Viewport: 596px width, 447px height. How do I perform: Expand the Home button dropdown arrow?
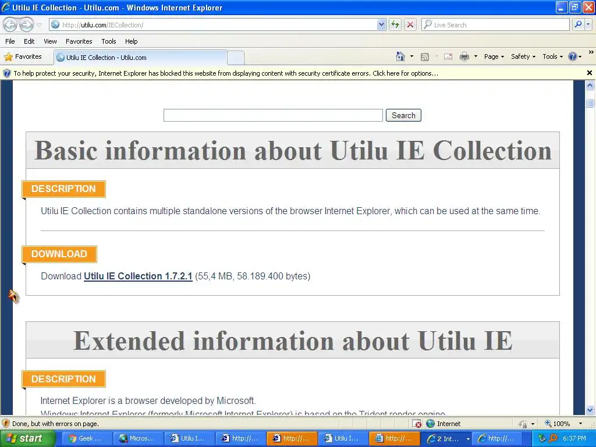pyautogui.click(x=411, y=56)
